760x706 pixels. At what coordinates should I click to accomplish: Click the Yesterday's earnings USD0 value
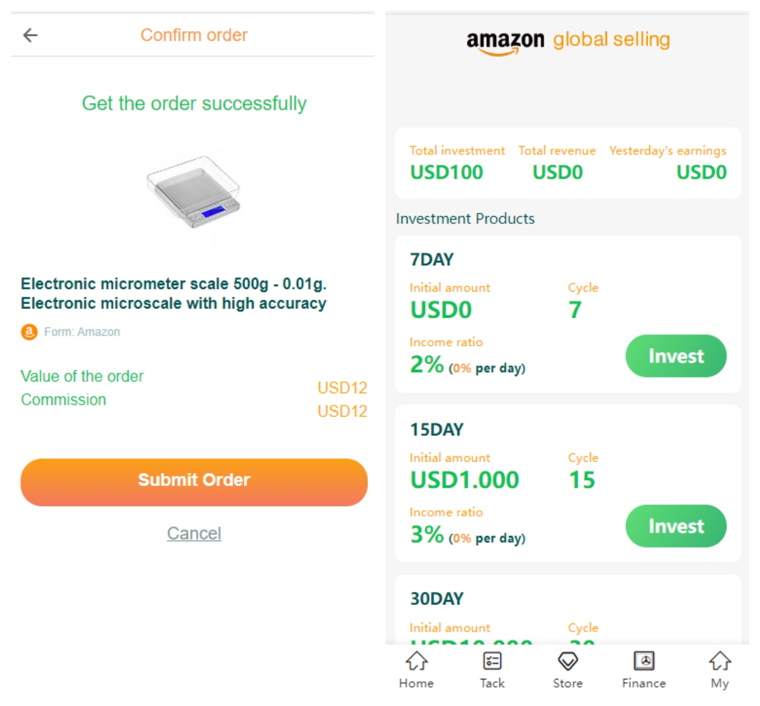click(701, 172)
